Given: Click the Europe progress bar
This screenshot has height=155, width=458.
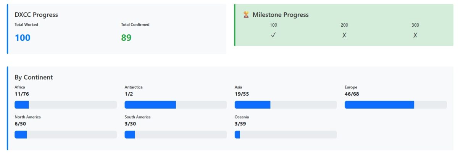Looking at the screenshot, I should point(395,105).
